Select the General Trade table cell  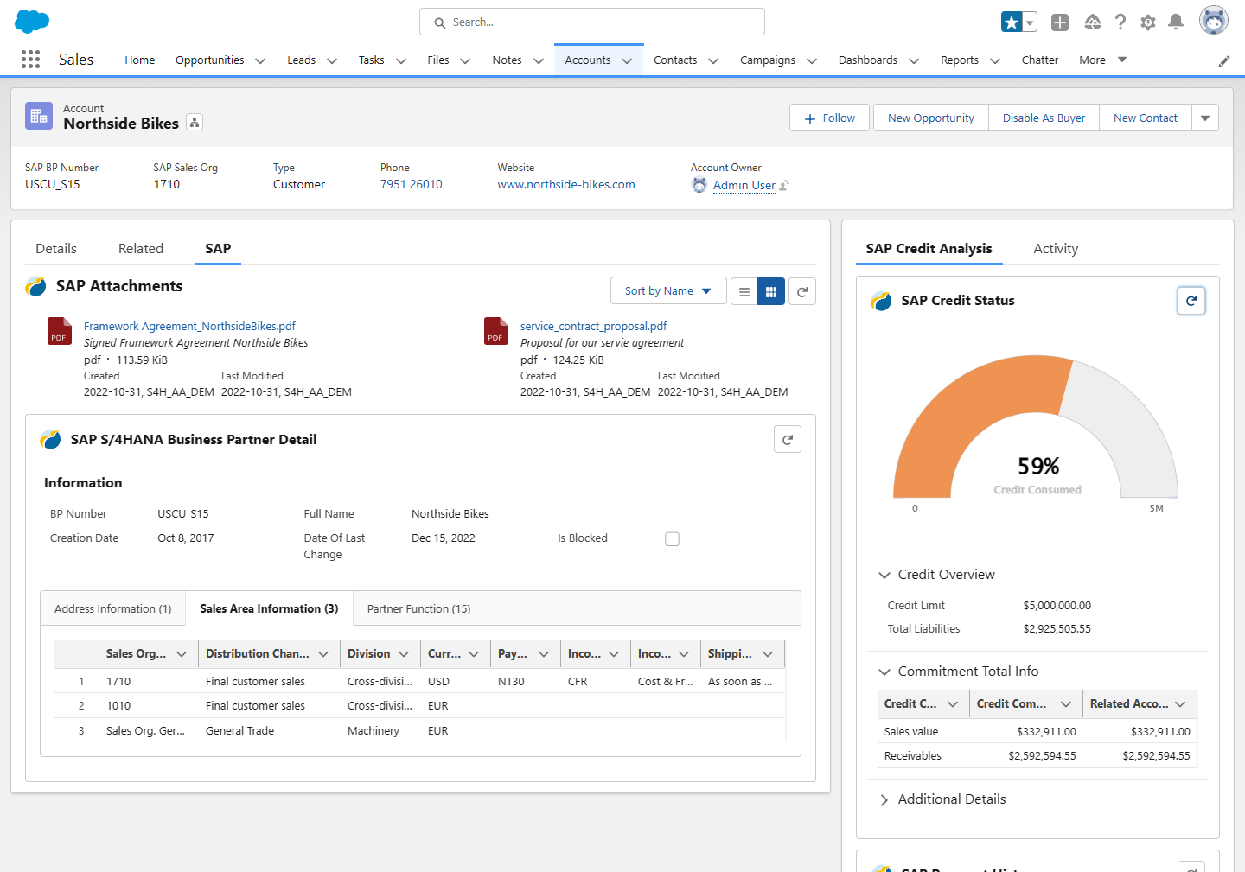pyautogui.click(x=240, y=731)
